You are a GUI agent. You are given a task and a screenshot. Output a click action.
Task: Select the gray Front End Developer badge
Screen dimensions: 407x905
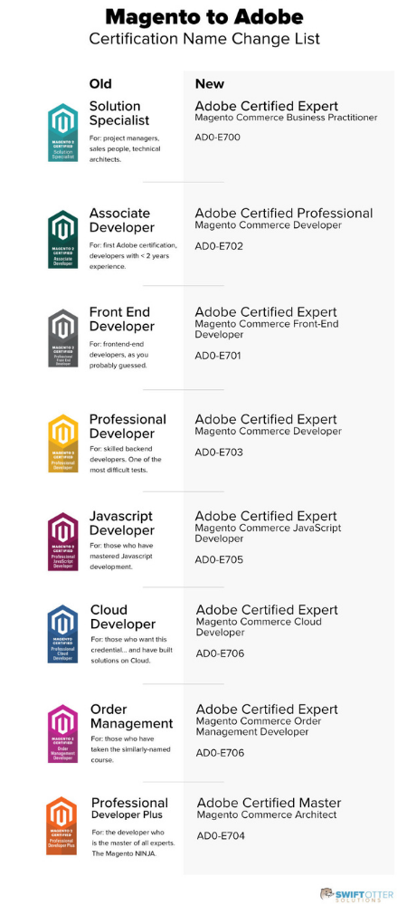point(62,338)
